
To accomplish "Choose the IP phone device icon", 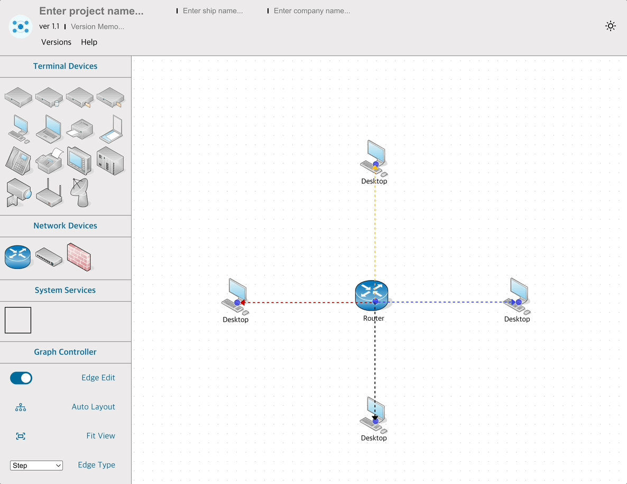I will [x=18, y=161].
